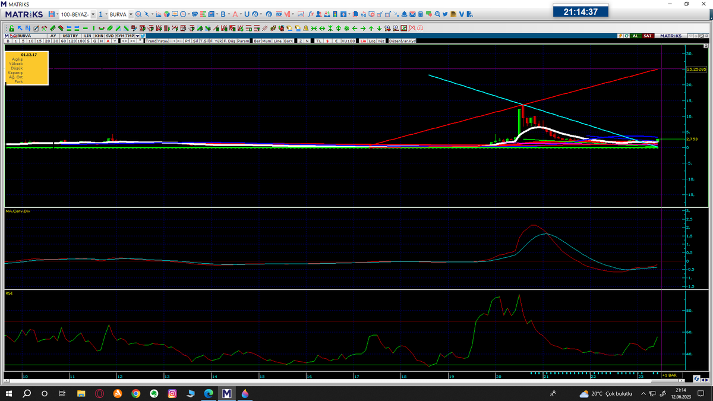Open Google Chrome from taskbar

[x=135, y=393]
